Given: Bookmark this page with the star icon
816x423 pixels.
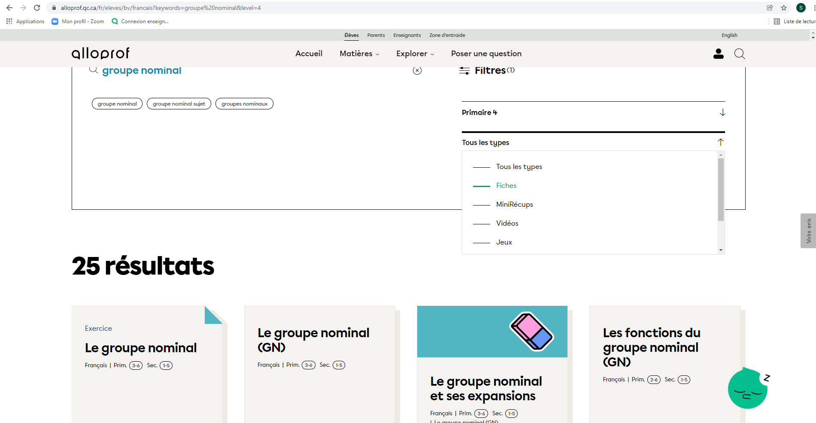Looking at the screenshot, I should point(783,8).
